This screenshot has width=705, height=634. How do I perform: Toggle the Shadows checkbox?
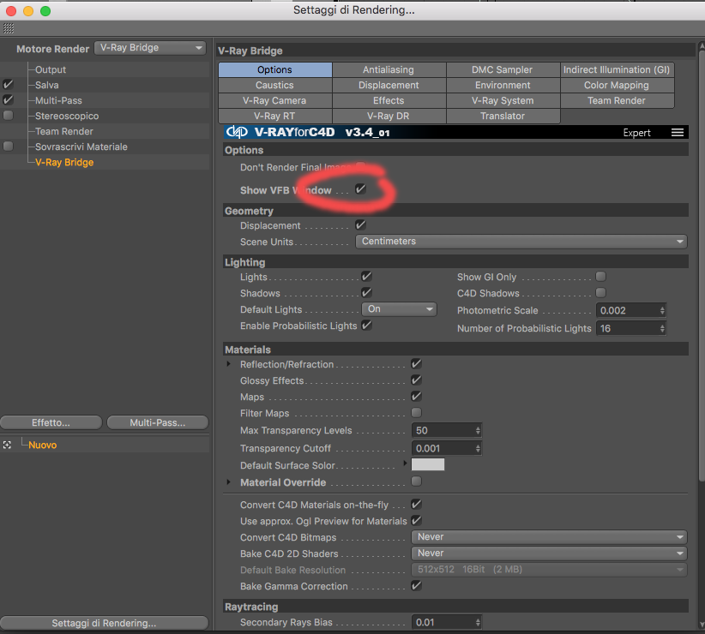click(x=366, y=293)
